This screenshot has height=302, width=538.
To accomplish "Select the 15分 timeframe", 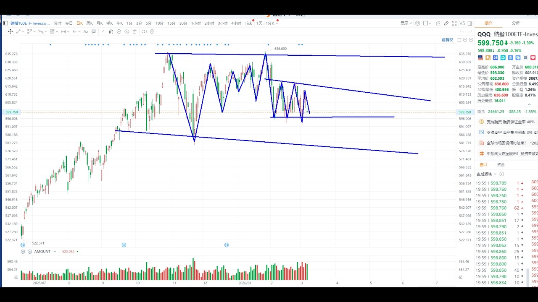I will pyautogui.click(x=171, y=23).
